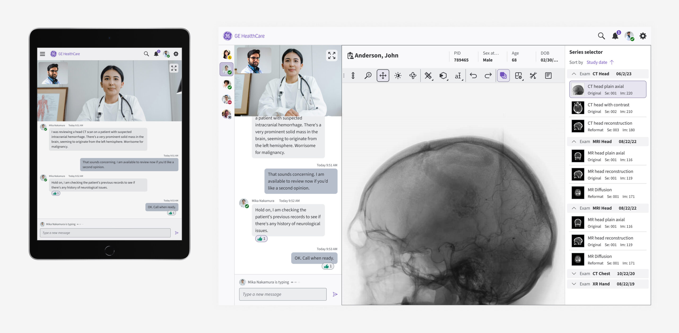The image size is (679, 333).
Task: Click the desktop "Type a new message" field
Action: (283, 294)
